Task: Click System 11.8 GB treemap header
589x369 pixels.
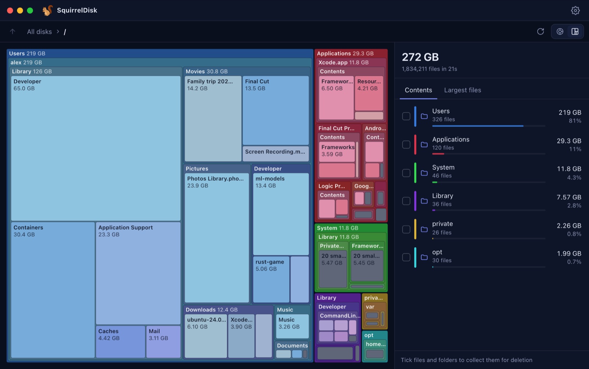Action: pyautogui.click(x=351, y=228)
